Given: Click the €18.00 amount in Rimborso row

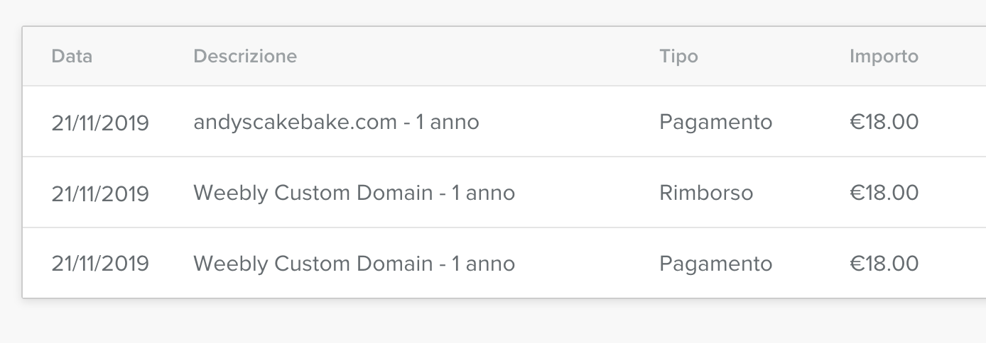Looking at the screenshot, I should [884, 193].
